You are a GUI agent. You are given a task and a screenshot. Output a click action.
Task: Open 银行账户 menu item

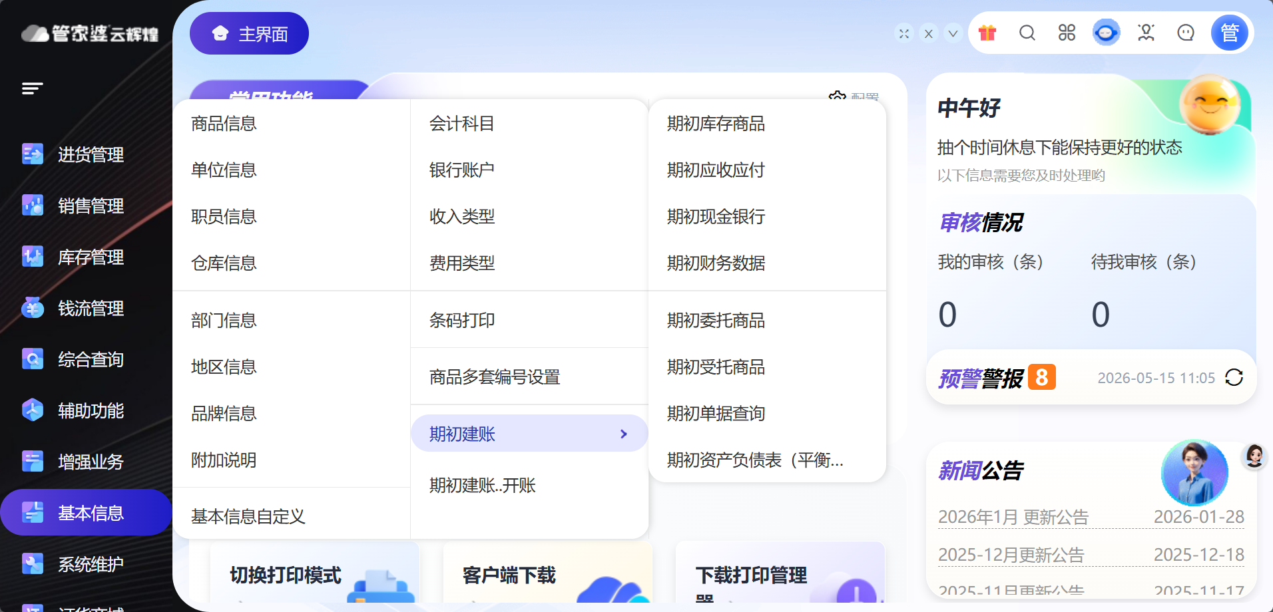point(462,170)
